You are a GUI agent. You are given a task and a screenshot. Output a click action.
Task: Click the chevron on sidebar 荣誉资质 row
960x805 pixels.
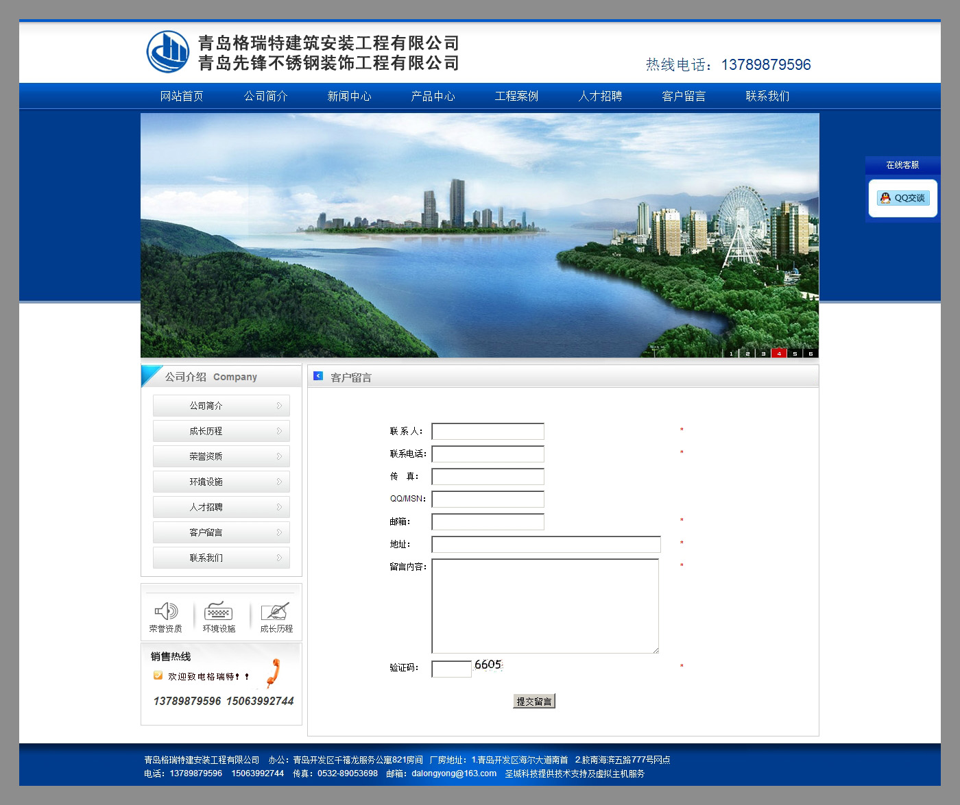coord(279,456)
